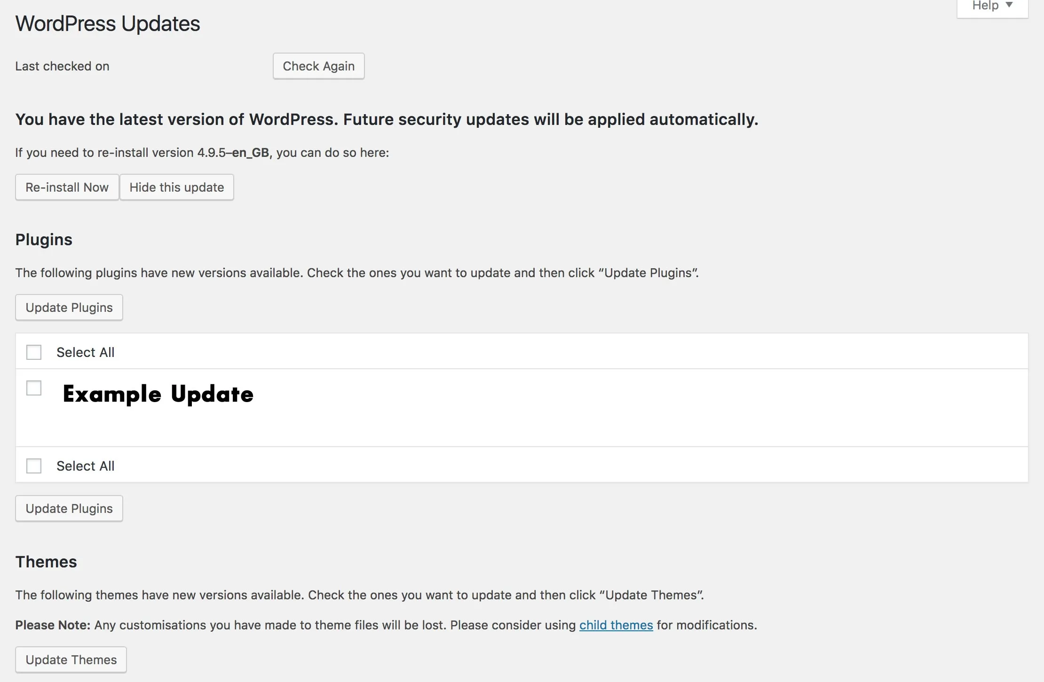Click the Hide this update text link

click(176, 186)
